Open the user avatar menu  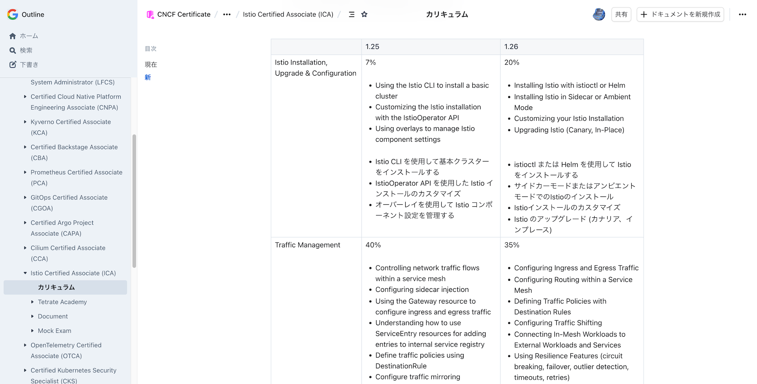click(599, 15)
